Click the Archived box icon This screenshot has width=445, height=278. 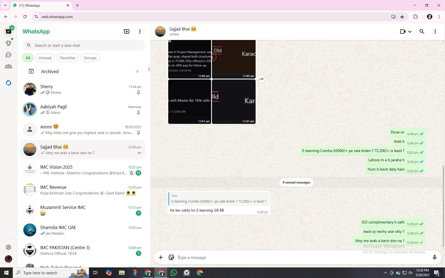point(31,71)
